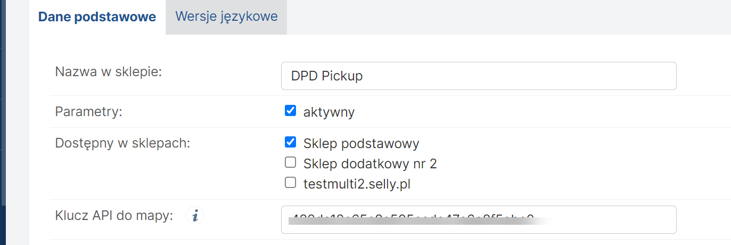Enable the Sklep dodatkowy nr 2 checkbox
This screenshot has width=731, height=245.
click(290, 162)
